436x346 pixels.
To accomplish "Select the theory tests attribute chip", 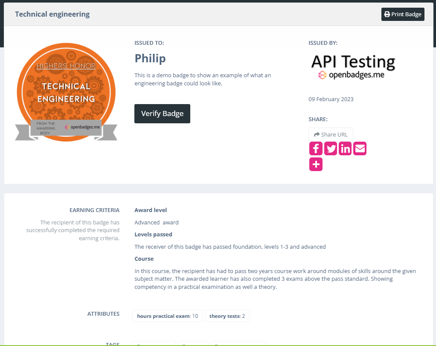I will [227, 316].
